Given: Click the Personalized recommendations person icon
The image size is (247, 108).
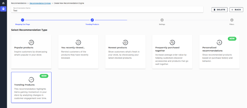Looking at the screenshot, I should pos(219,42).
